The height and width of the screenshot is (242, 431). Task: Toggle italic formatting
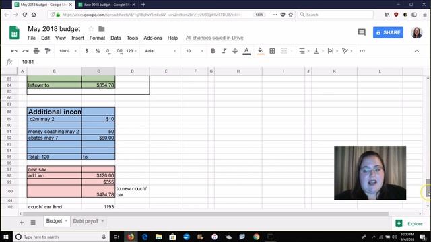pos(224,51)
